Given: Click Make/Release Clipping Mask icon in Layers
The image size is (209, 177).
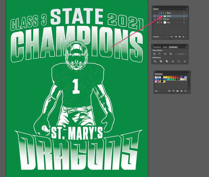Looking at the screenshot, I should tap(172, 37).
